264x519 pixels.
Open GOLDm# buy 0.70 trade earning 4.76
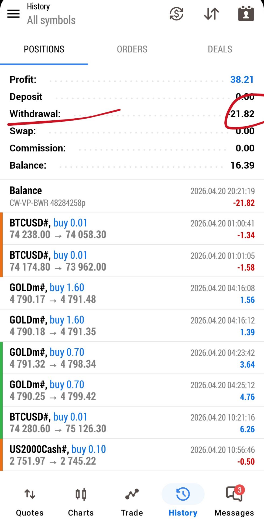tap(132, 390)
